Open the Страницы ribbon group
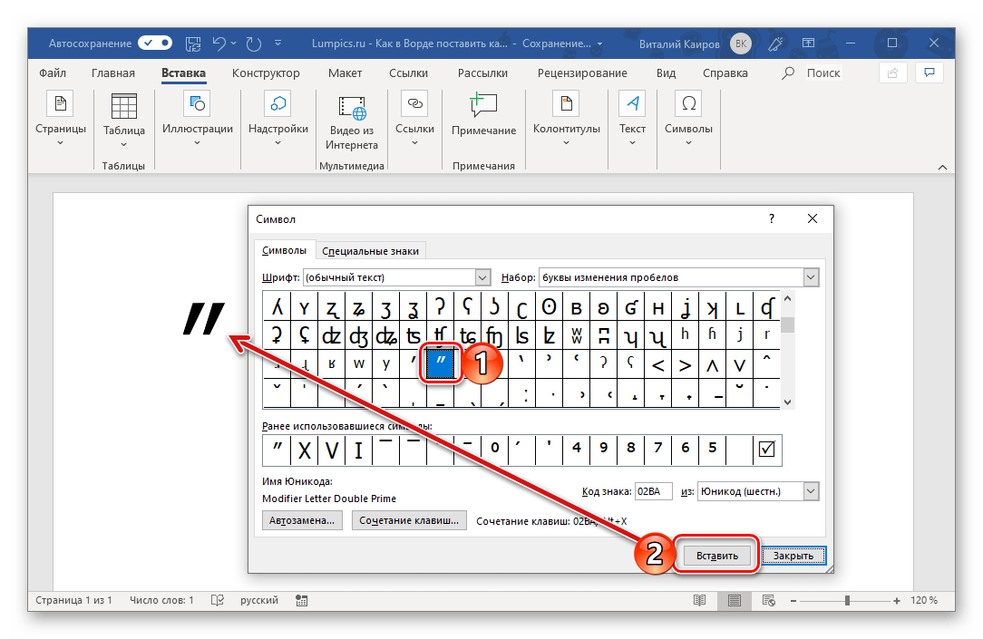This screenshot has width=983, height=639. pos(61,119)
